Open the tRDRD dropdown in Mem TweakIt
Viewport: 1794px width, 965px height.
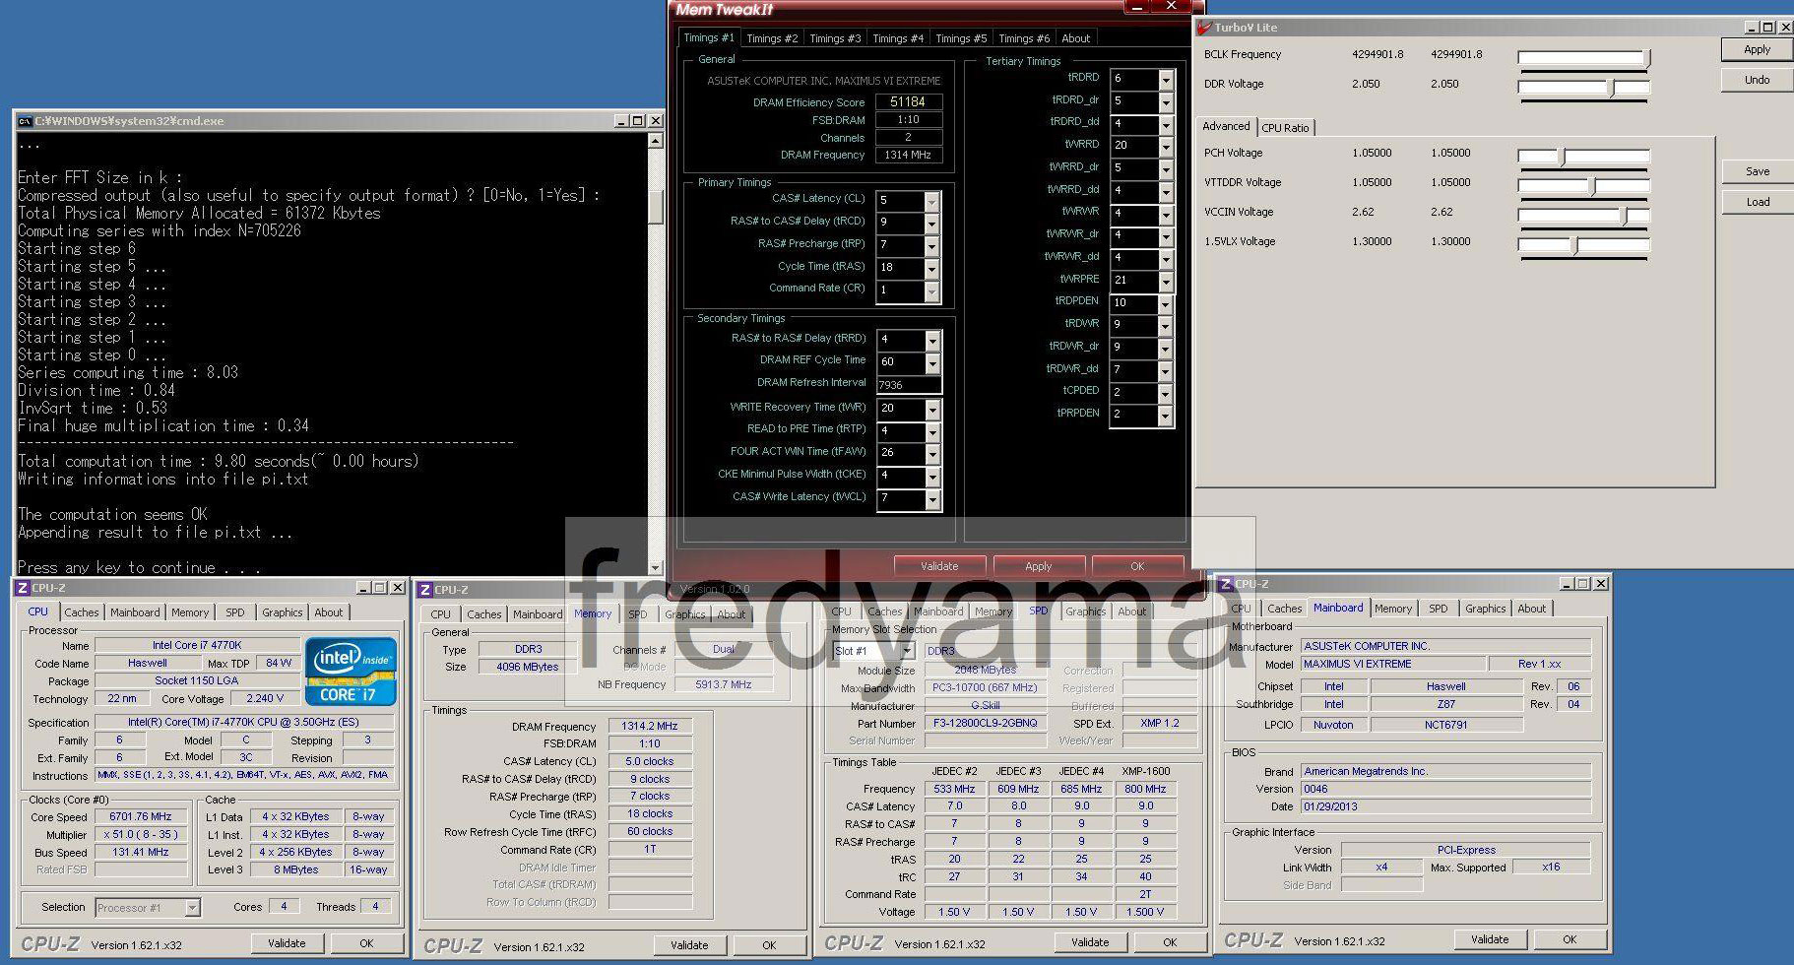[x=1166, y=79]
